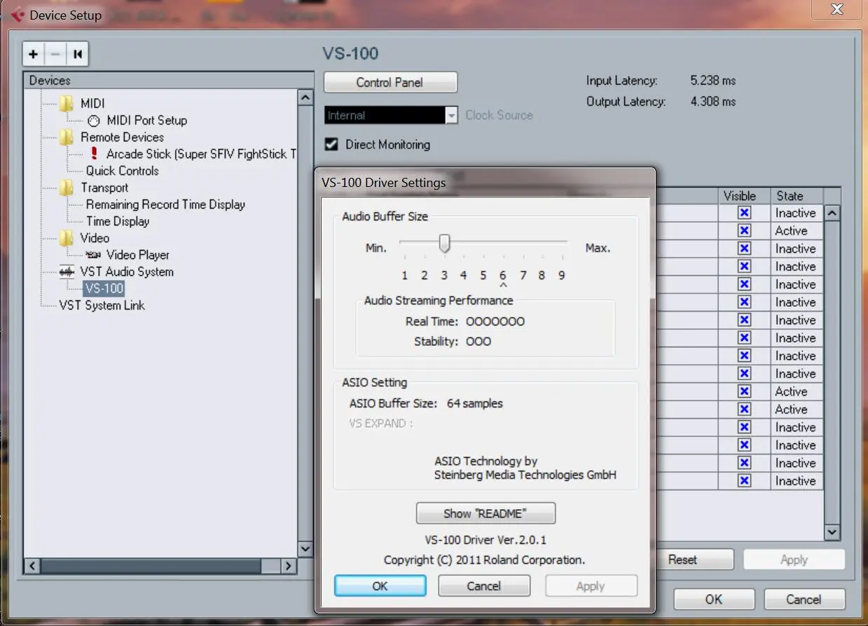Click the Devices panel header
Image resolution: width=868 pixels, height=626 pixels.
coord(168,81)
